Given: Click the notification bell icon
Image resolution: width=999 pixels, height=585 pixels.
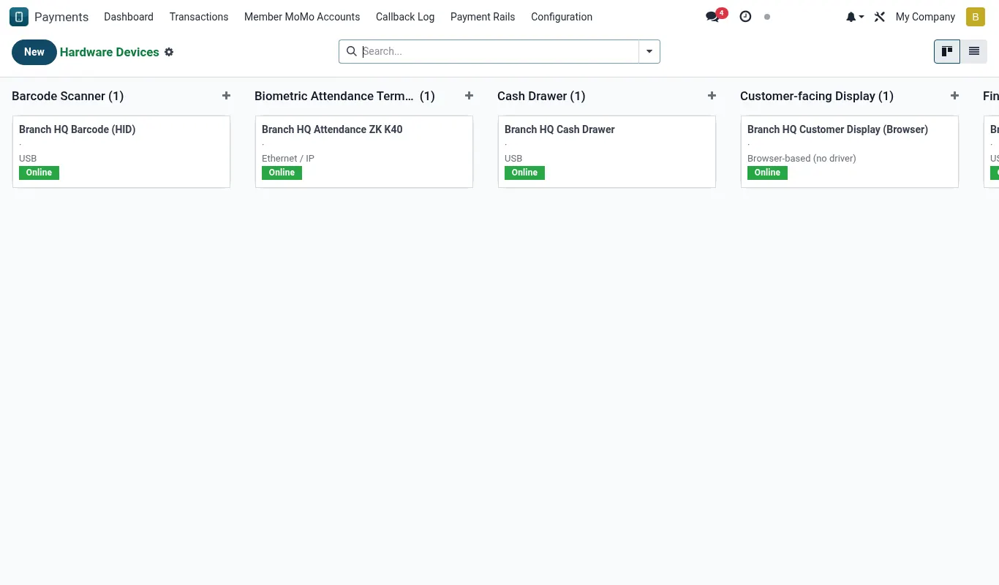Looking at the screenshot, I should (x=855, y=17).
